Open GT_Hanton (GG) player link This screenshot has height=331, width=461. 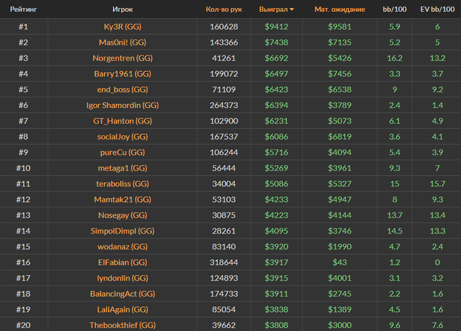pos(122,121)
